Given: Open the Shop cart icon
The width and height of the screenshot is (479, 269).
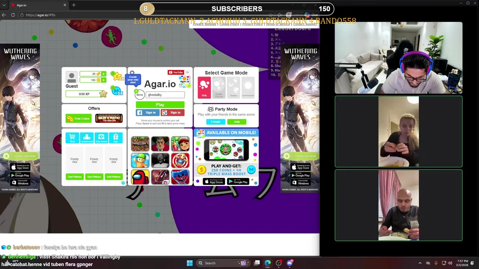Looking at the screenshot, I should 72,138.
